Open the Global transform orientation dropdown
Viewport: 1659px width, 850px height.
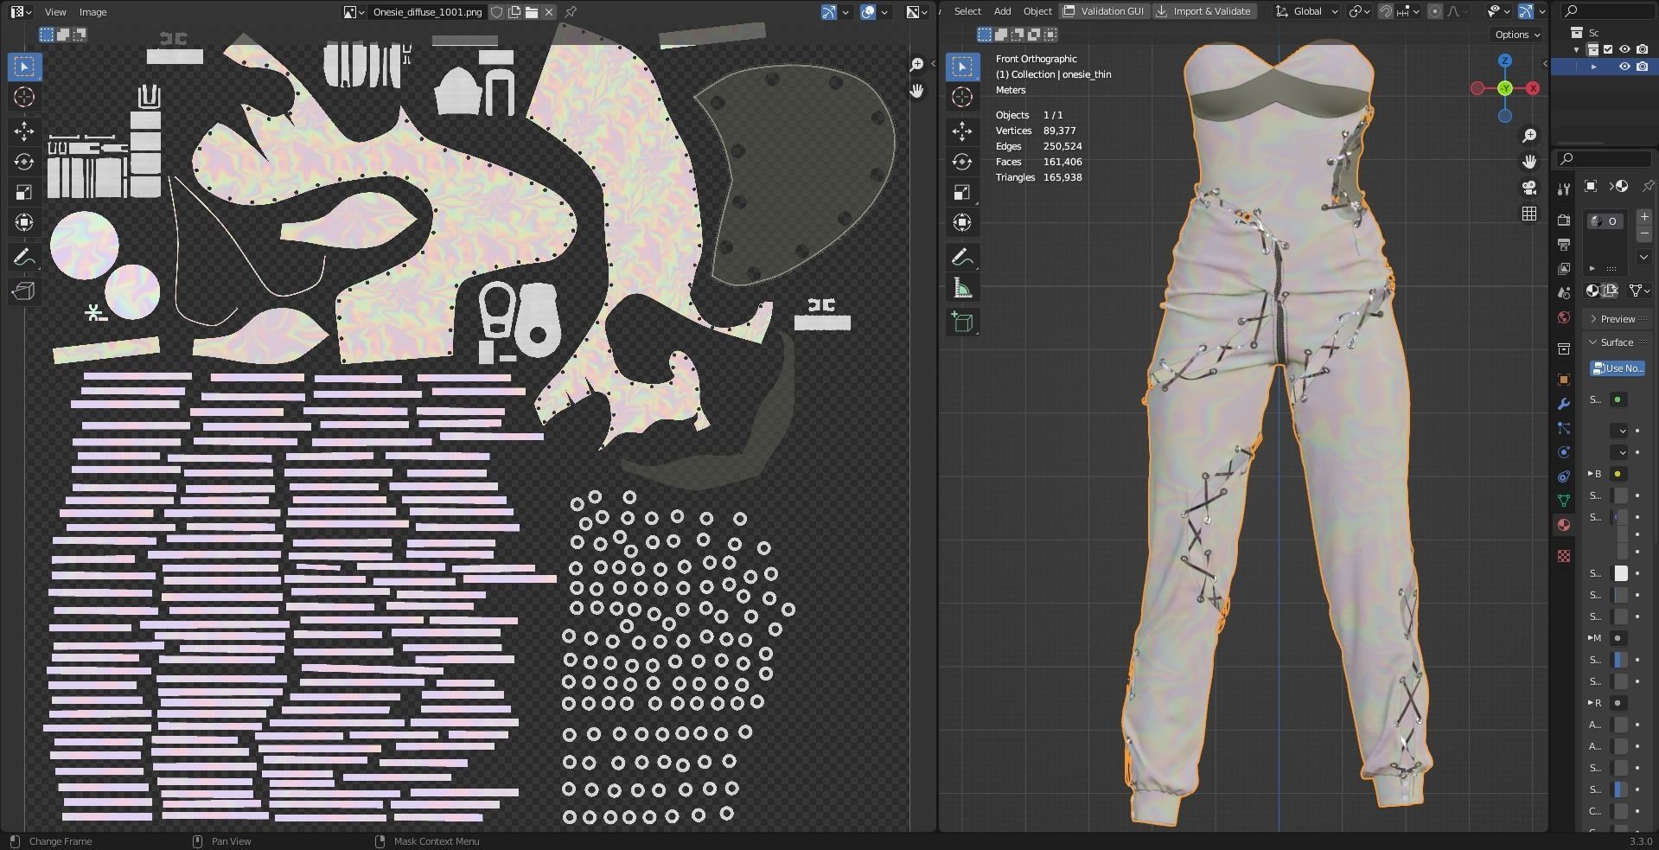coord(1307,11)
